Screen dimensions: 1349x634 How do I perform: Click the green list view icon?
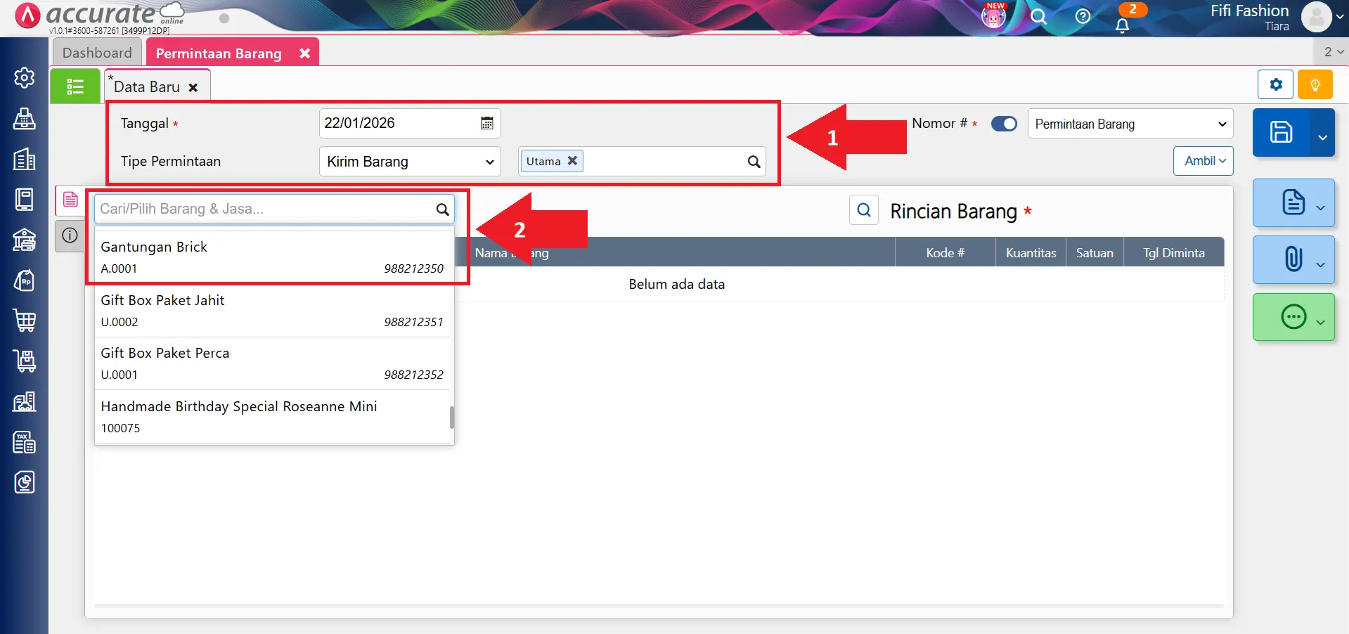[x=75, y=86]
